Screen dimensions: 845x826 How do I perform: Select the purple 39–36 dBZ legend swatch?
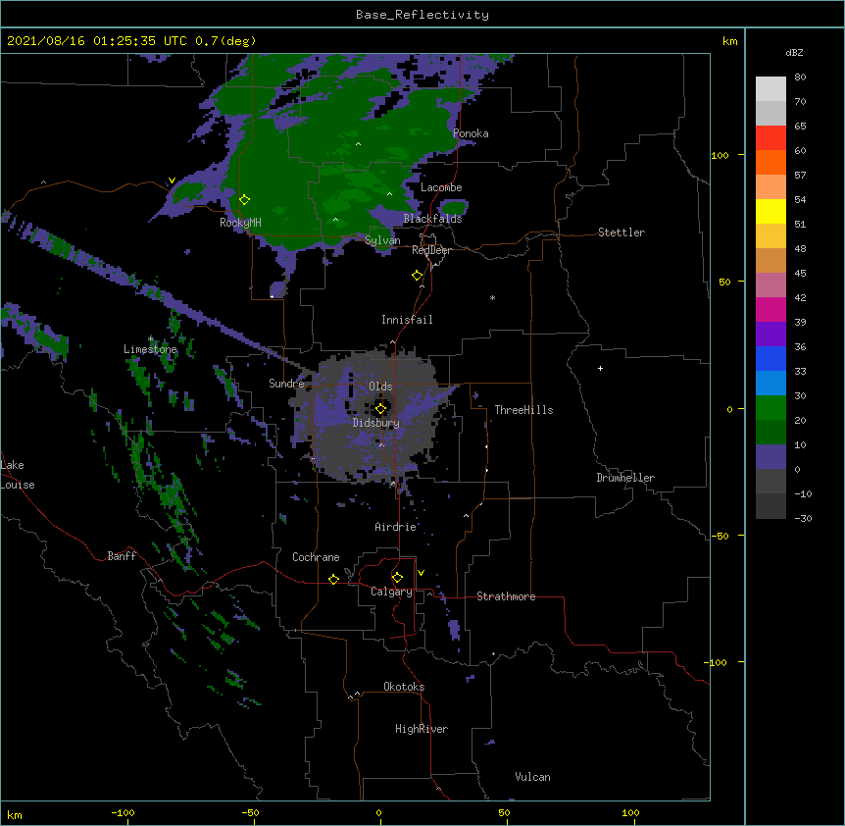click(x=770, y=335)
